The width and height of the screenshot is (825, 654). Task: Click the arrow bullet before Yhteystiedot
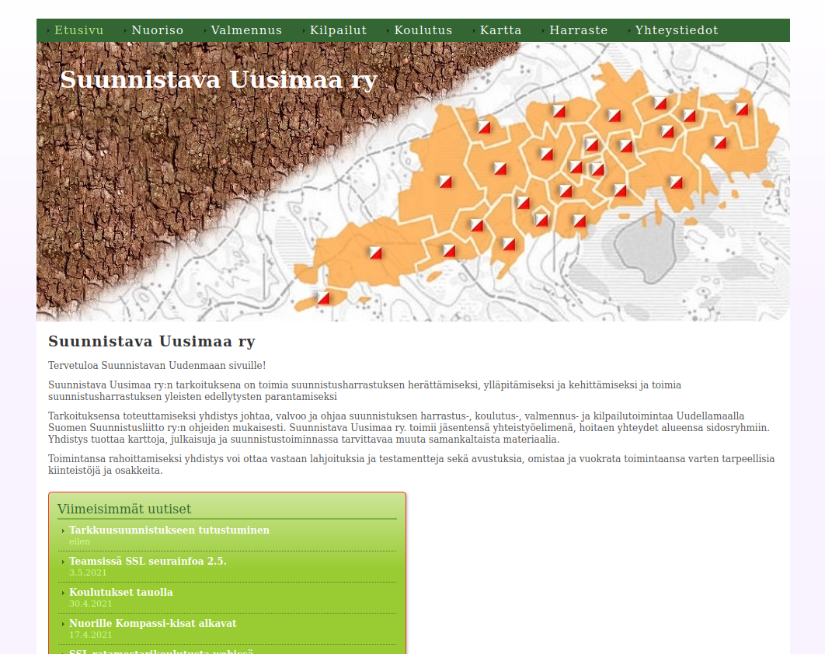pyautogui.click(x=630, y=31)
